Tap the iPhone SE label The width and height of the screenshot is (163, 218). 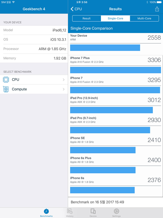77,138
